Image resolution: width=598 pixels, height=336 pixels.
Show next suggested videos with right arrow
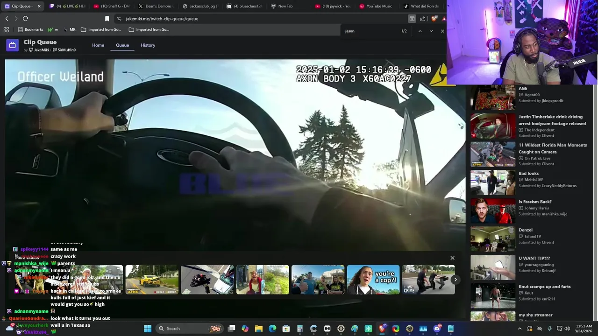tap(456, 280)
